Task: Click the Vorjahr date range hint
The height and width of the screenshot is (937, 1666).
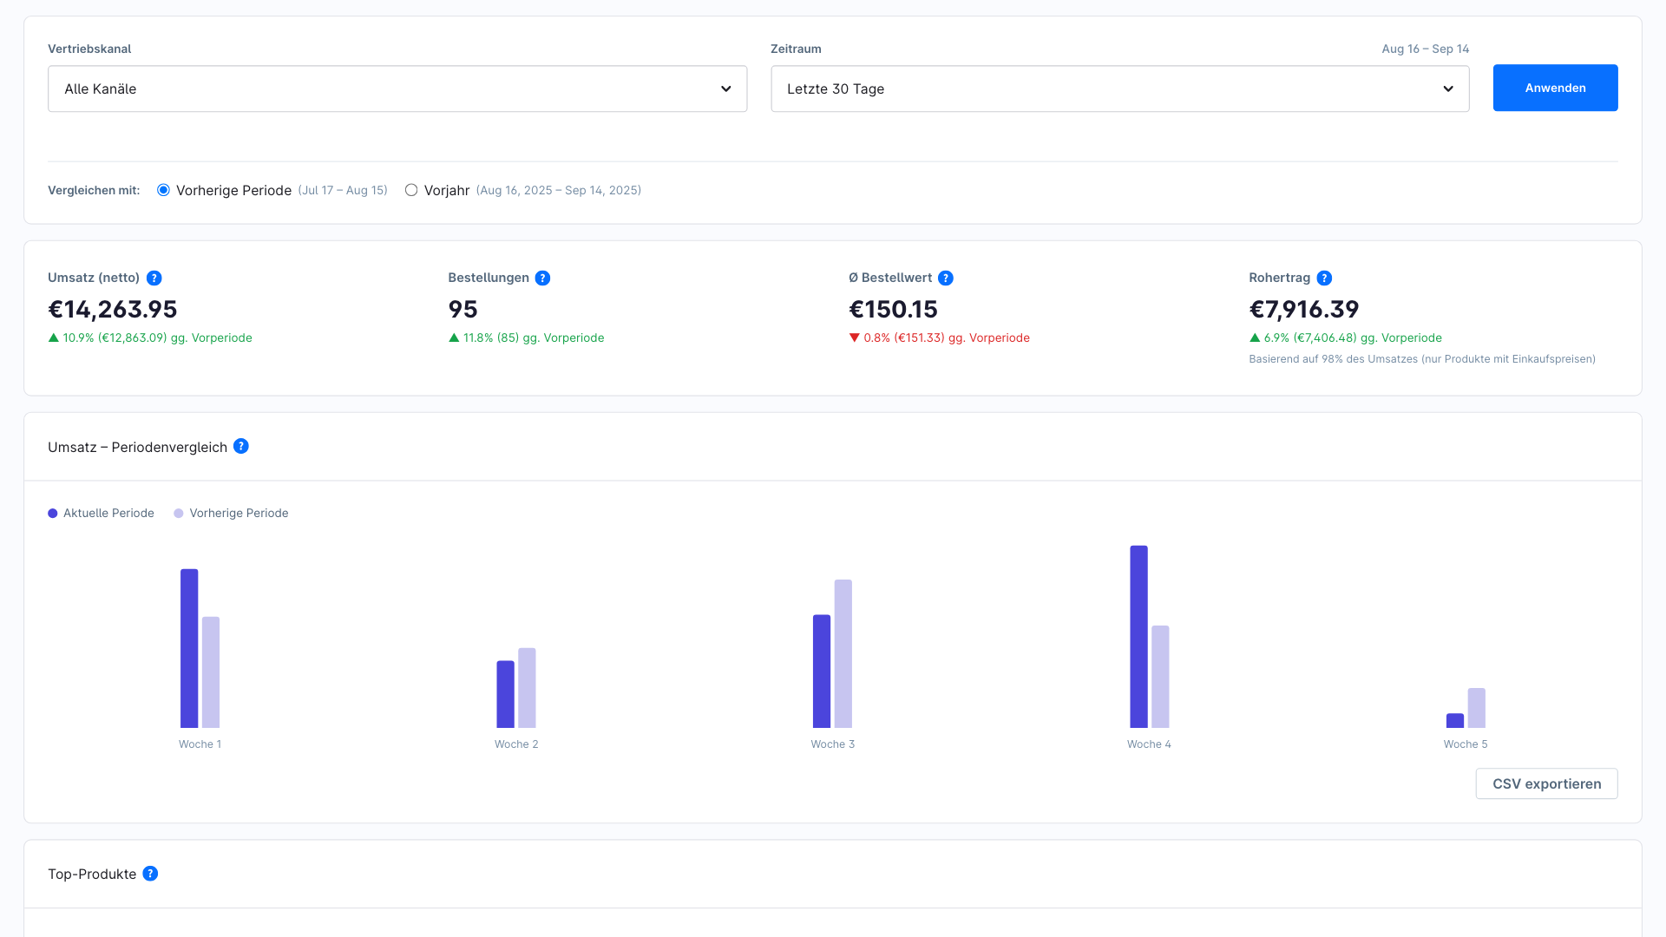Action: (559, 190)
